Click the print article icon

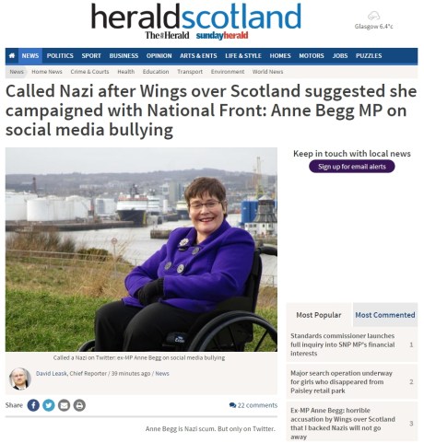click(x=79, y=405)
